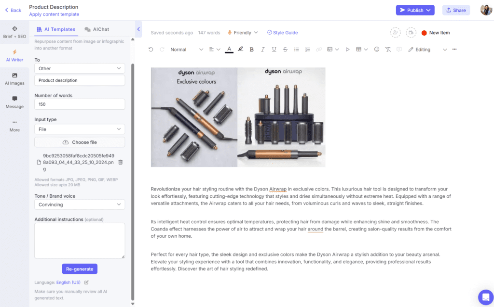Screen dimensions: 494x307
Task: Edit the Number of words field
Action: pos(79,104)
